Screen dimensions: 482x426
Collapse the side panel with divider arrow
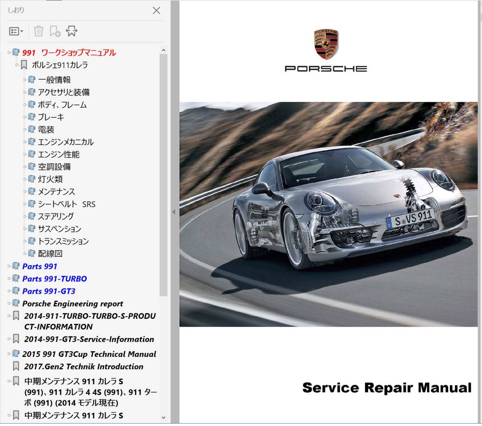click(174, 212)
